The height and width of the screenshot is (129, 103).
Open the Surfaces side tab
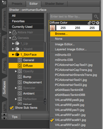coord(4,88)
